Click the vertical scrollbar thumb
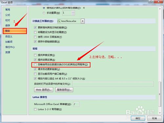Viewport: 164px width, 123px height. 160,94
